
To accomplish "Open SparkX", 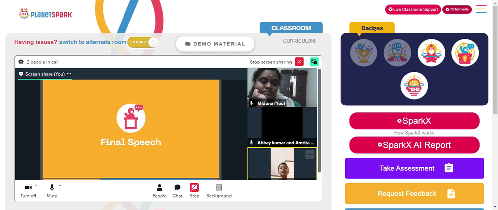I will [x=414, y=121].
